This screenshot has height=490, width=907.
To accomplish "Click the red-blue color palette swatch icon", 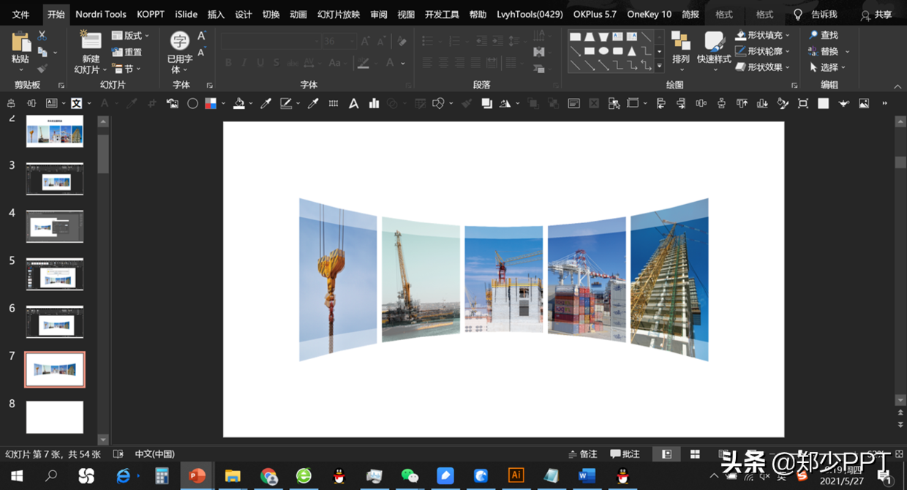I will [211, 104].
